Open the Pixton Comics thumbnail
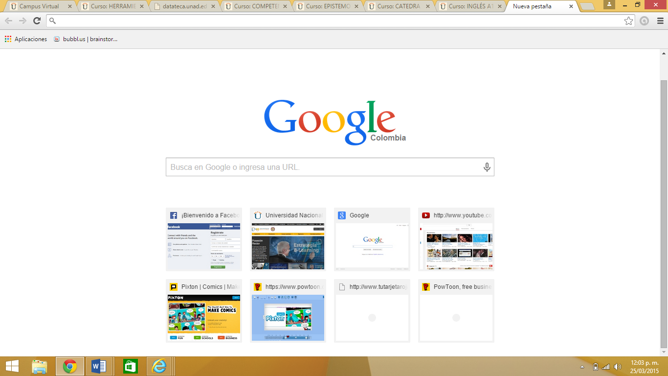The width and height of the screenshot is (668, 376). coord(204,311)
